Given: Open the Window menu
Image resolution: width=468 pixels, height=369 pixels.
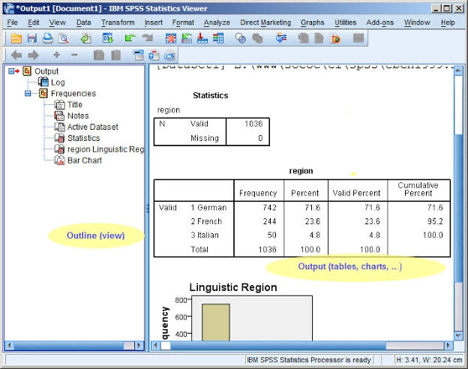Looking at the screenshot, I should (x=417, y=22).
